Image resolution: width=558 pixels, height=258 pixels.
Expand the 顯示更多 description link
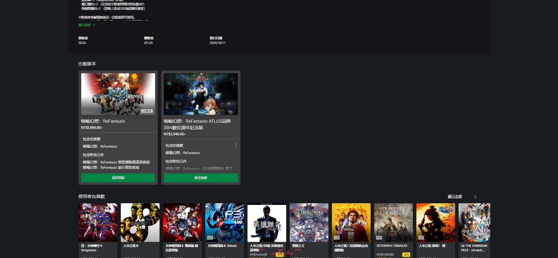tap(87, 25)
